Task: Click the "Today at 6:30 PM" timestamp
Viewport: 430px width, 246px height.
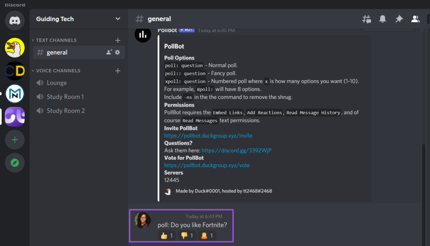Action: point(216,30)
